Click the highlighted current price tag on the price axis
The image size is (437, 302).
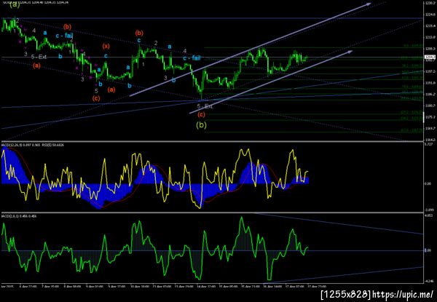pos(429,57)
